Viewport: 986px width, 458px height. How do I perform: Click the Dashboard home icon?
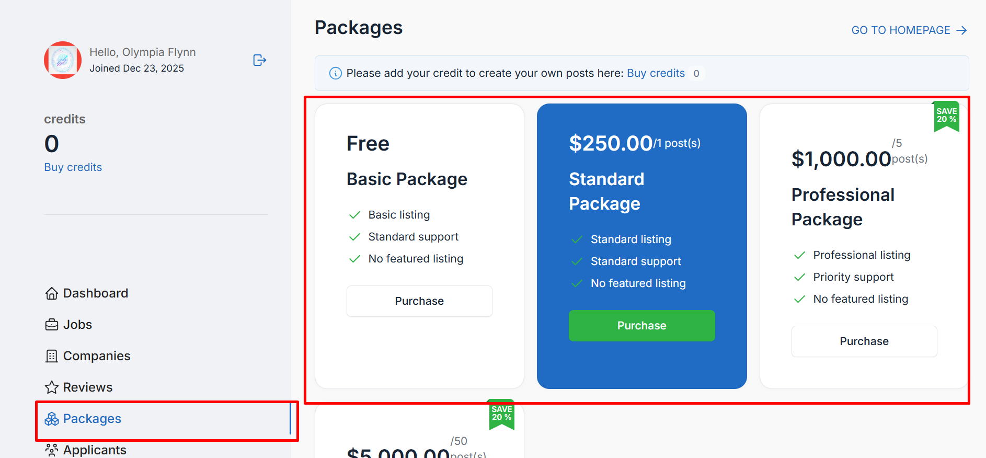[x=52, y=293]
